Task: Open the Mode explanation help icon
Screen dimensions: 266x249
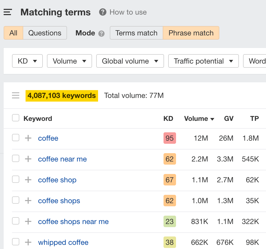Action: [x=102, y=33]
